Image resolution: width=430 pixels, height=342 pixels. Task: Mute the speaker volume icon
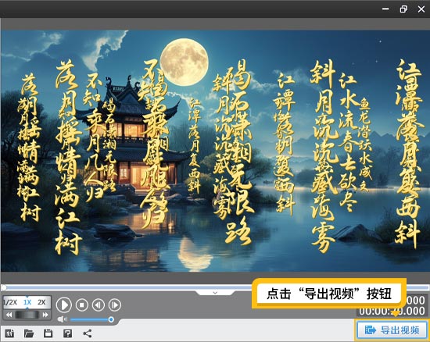(63, 319)
